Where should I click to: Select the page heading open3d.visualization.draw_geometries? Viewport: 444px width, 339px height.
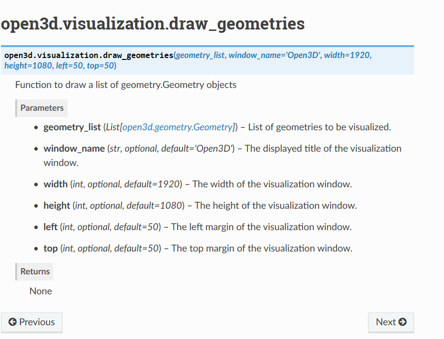point(152,24)
